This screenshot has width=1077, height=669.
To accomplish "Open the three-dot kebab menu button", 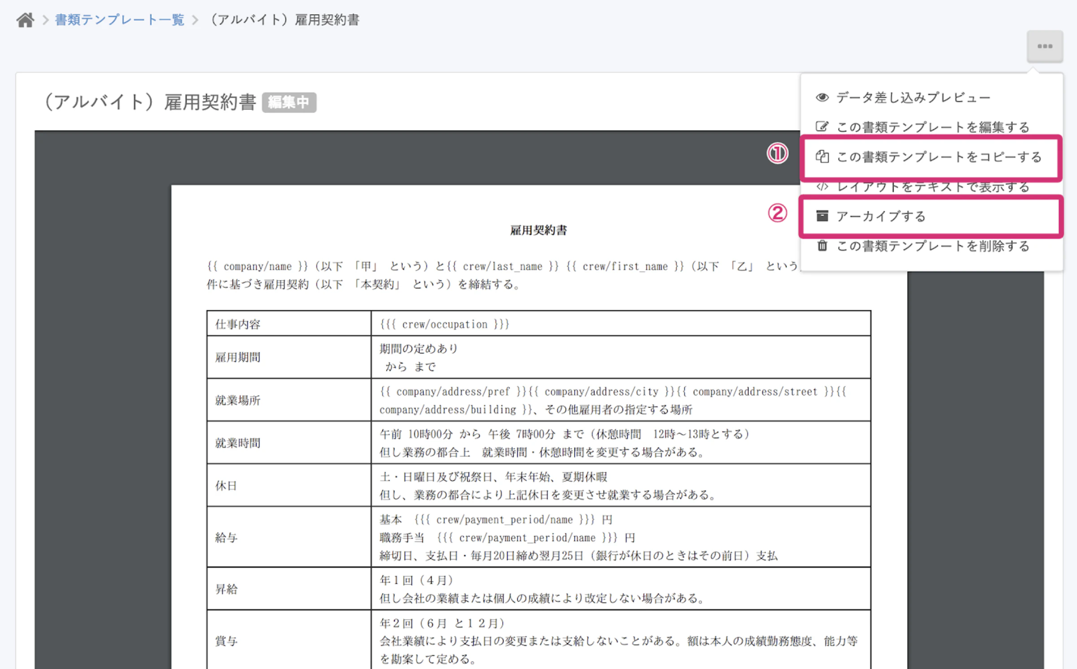I will (1045, 45).
